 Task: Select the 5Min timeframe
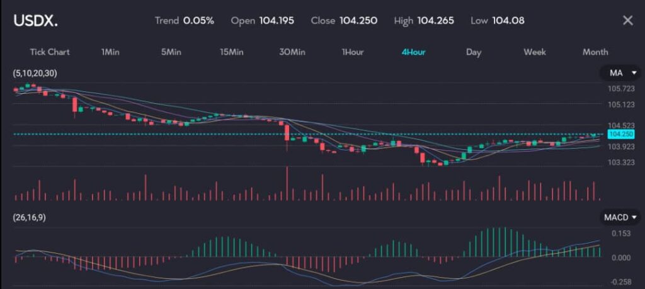(x=171, y=52)
